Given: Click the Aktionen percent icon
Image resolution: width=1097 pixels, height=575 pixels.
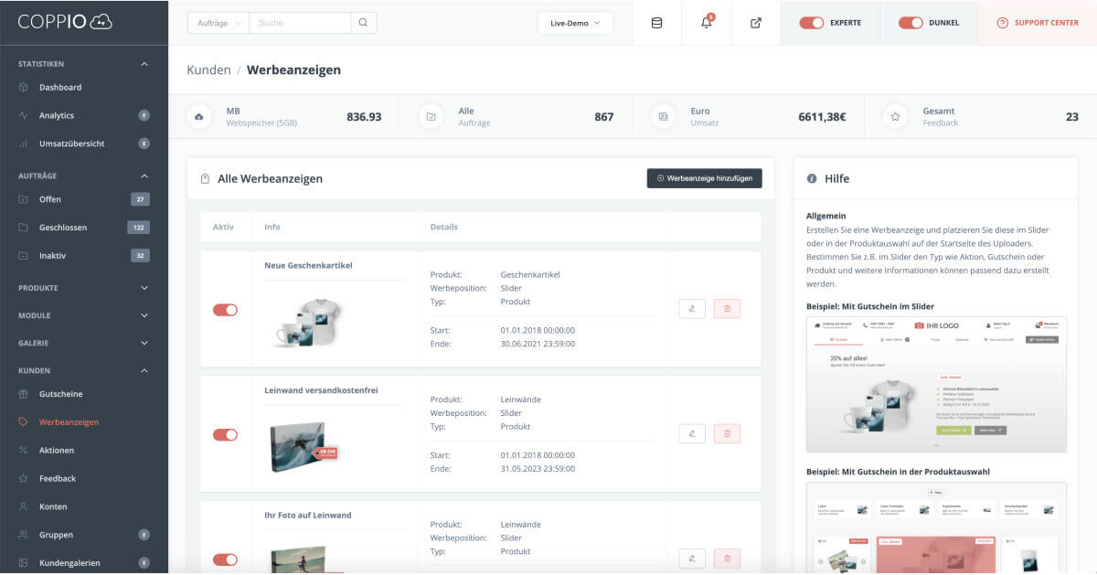Looking at the screenshot, I should pos(23,451).
